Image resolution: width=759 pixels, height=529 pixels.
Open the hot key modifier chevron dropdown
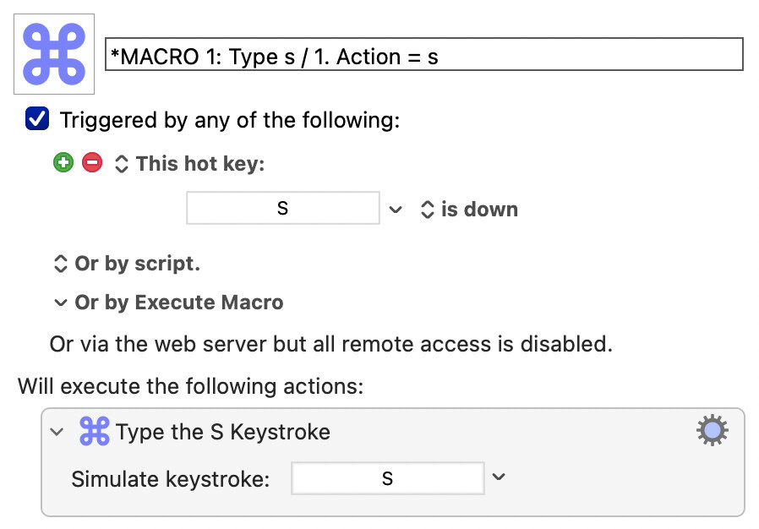(x=396, y=210)
